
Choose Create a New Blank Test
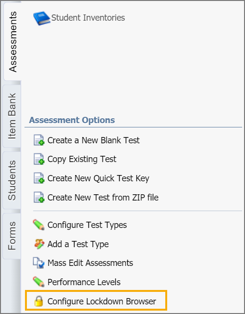(93, 140)
